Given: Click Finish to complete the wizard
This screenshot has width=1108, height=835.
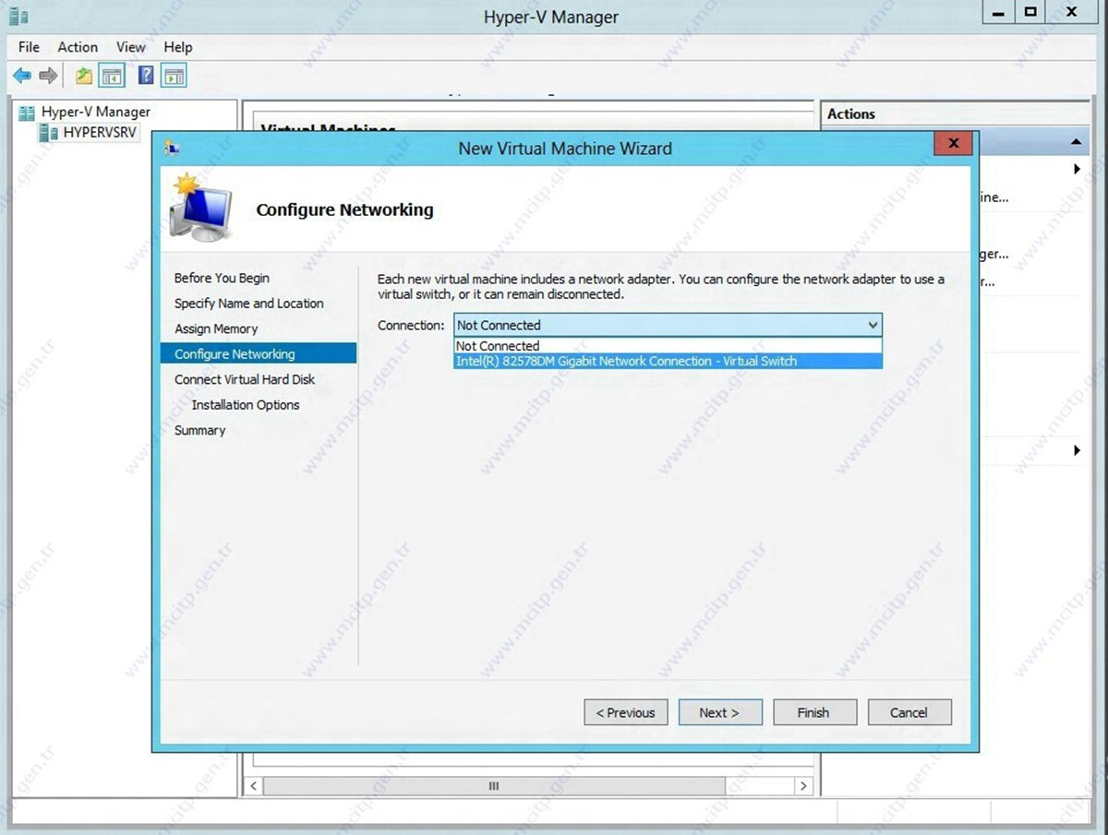Looking at the screenshot, I should tap(814, 712).
